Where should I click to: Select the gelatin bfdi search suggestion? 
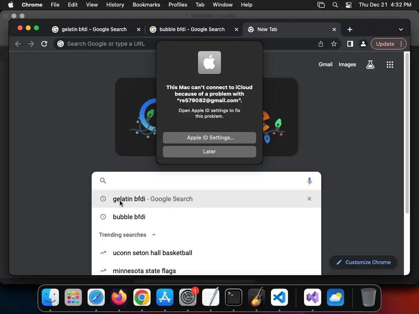point(206,199)
